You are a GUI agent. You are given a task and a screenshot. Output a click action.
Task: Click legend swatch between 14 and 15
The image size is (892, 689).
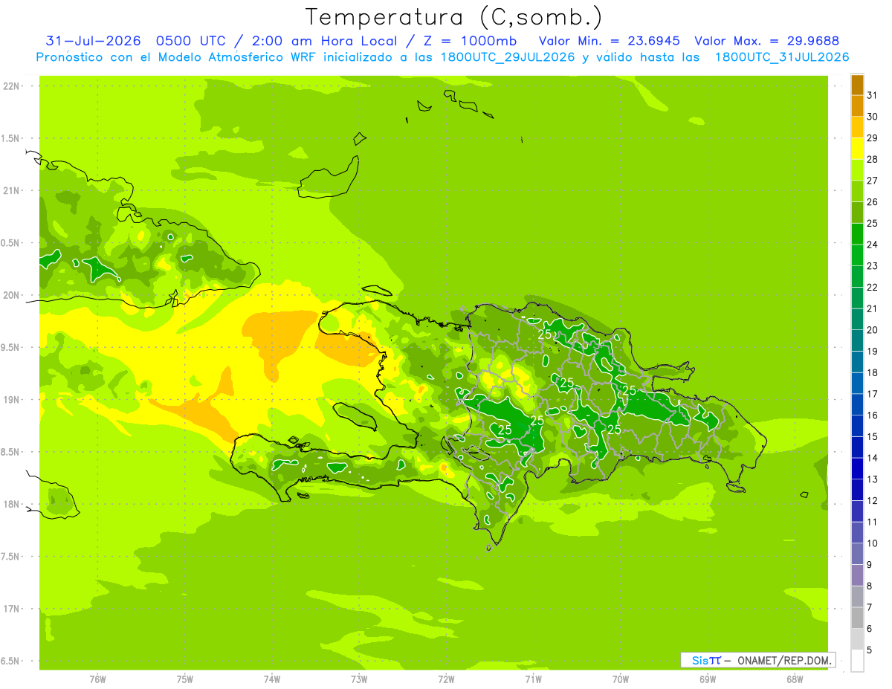point(857,447)
